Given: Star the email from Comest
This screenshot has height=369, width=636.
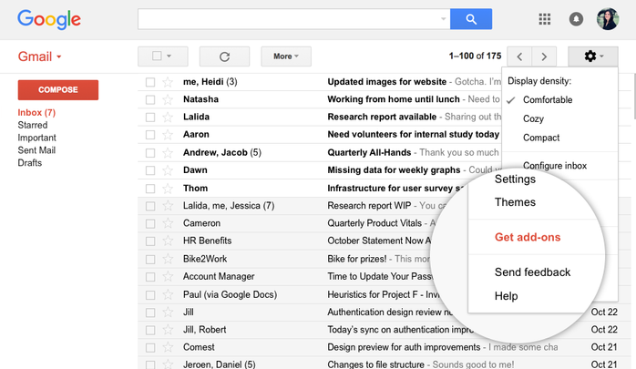Looking at the screenshot, I should [168, 347].
